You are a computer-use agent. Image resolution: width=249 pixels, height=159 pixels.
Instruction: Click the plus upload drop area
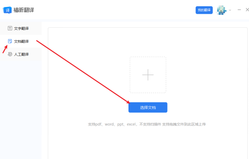click(x=148, y=75)
